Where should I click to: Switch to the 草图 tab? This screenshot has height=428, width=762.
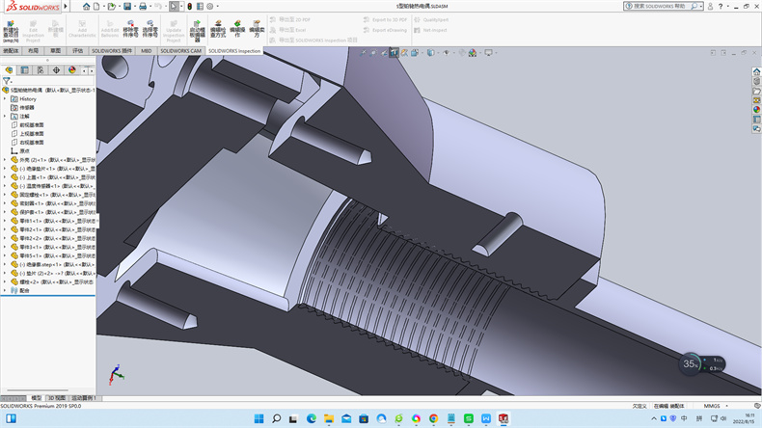pyautogui.click(x=56, y=50)
